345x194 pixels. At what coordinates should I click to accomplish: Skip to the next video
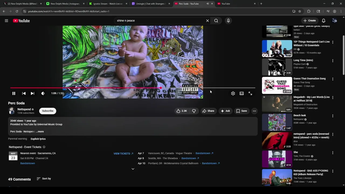tap(32, 93)
